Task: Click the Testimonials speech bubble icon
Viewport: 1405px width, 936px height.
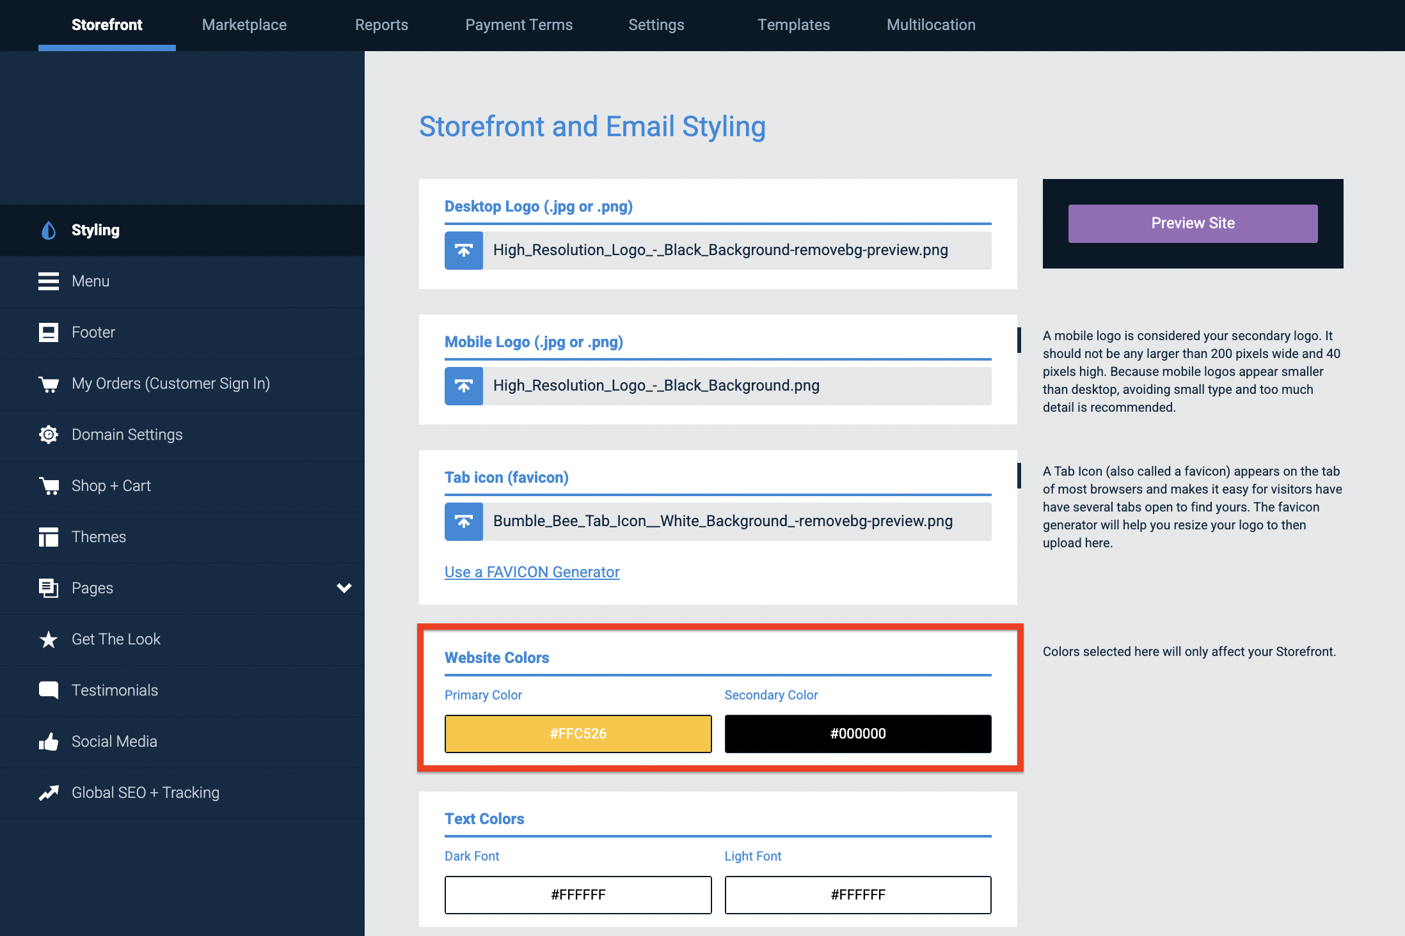Action: pos(49,690)
